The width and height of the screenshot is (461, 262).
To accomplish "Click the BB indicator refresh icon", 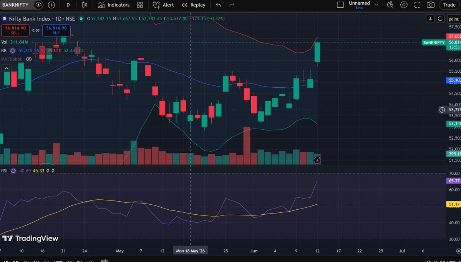I will 12,51.
